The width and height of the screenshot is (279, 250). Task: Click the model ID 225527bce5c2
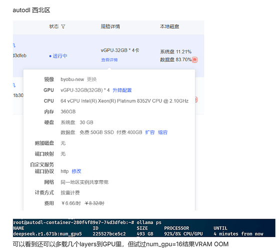[109, 234]
